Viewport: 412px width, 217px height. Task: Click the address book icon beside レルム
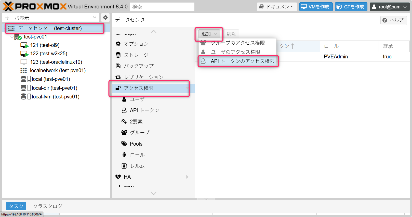(x=124, y=166)
